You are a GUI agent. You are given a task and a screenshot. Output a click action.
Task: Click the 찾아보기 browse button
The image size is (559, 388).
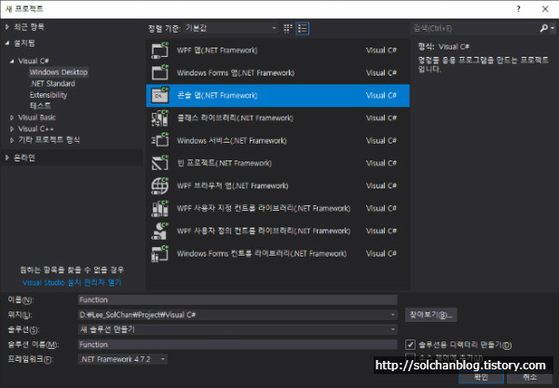pos(430,315)
